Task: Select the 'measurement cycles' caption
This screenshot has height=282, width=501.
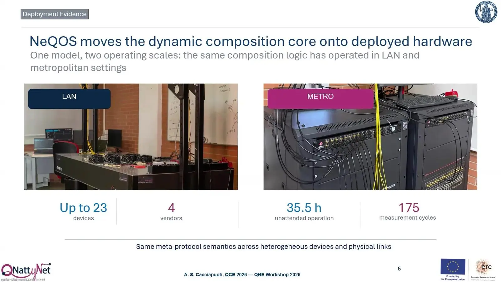Action: 407,218
